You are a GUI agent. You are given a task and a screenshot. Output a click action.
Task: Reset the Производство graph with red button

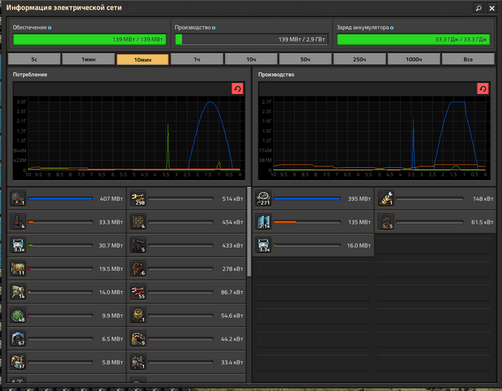click(483, 88)
